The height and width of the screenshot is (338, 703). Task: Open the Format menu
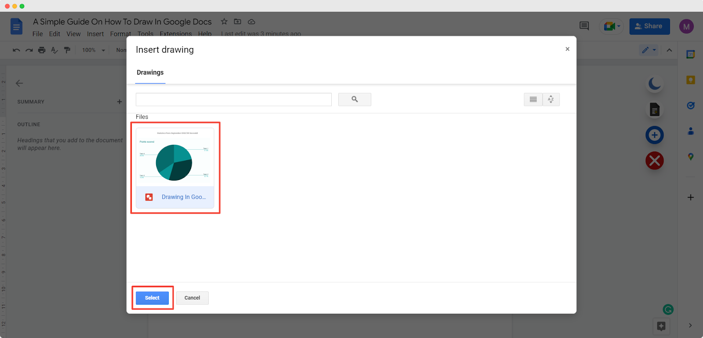120,34
